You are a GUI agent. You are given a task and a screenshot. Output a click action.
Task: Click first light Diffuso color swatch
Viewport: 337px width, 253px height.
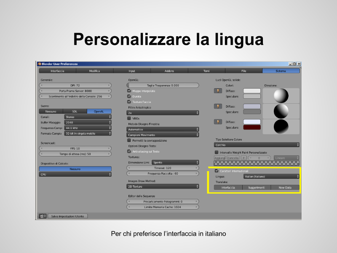click(252, 91)
